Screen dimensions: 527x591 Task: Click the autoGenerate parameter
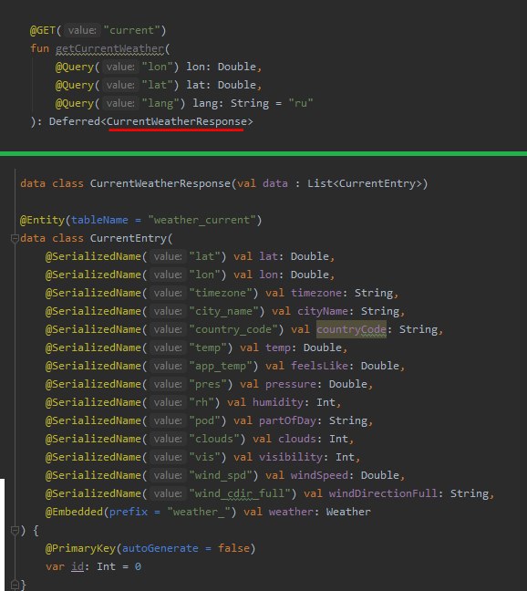[x=160, y=548]
